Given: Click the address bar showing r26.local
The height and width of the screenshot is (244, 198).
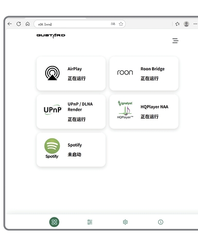Looking at the screenshot, I should 79,24.
